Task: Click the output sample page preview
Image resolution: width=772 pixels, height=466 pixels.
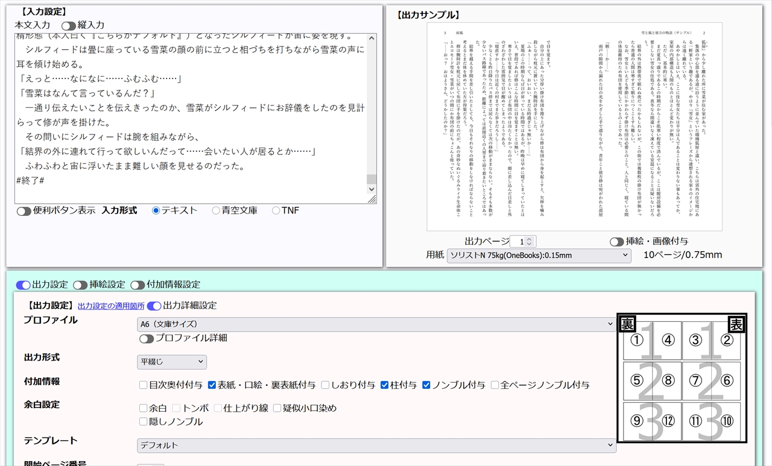Action: pyautogui.click(x=574, y=128)
